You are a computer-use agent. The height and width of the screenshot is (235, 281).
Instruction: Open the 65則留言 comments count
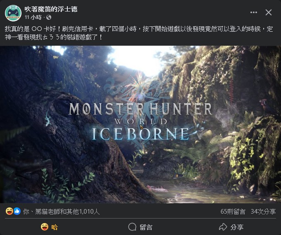pyautogui.click(x=233, y=212)
